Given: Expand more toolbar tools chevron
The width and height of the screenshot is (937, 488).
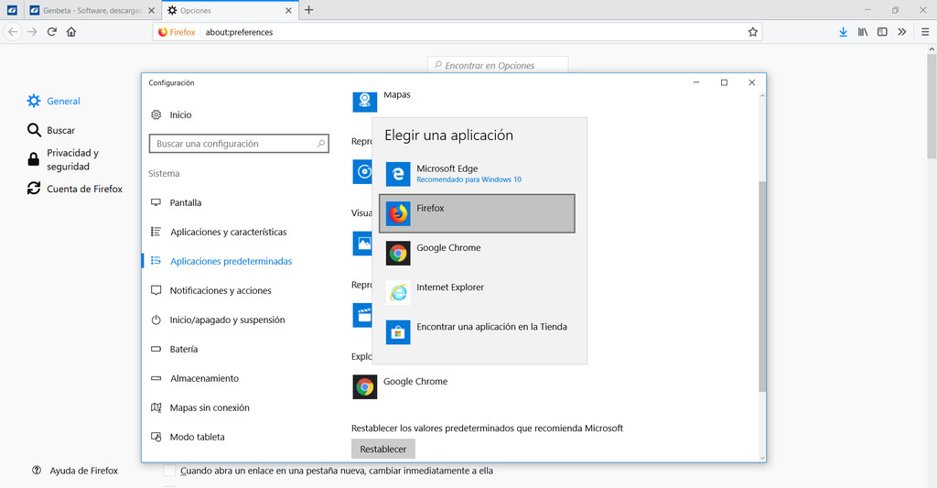Looking at the screenshot, I should (901, 32).
